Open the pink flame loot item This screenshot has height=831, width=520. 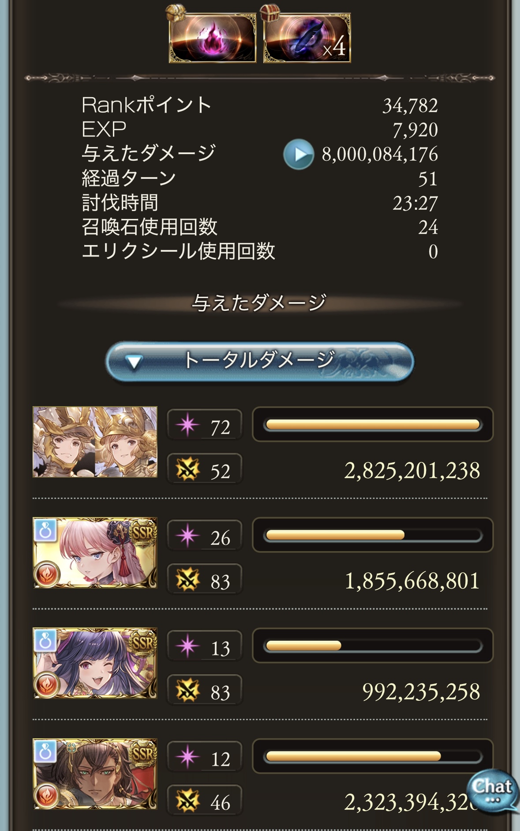pos(212,38)
